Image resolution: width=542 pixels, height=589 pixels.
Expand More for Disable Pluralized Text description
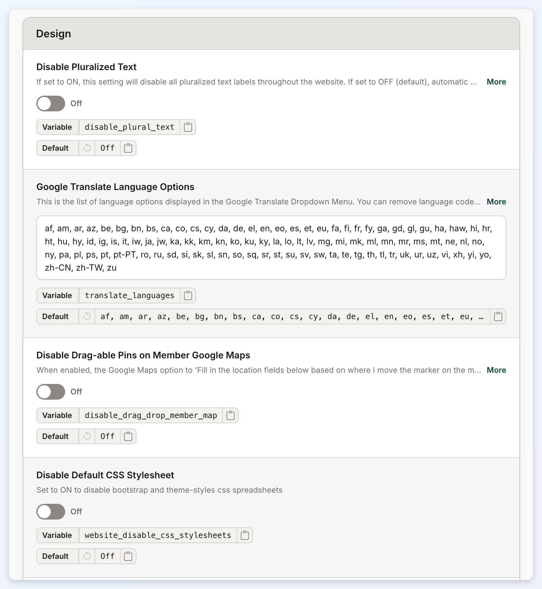pos(496,82)
